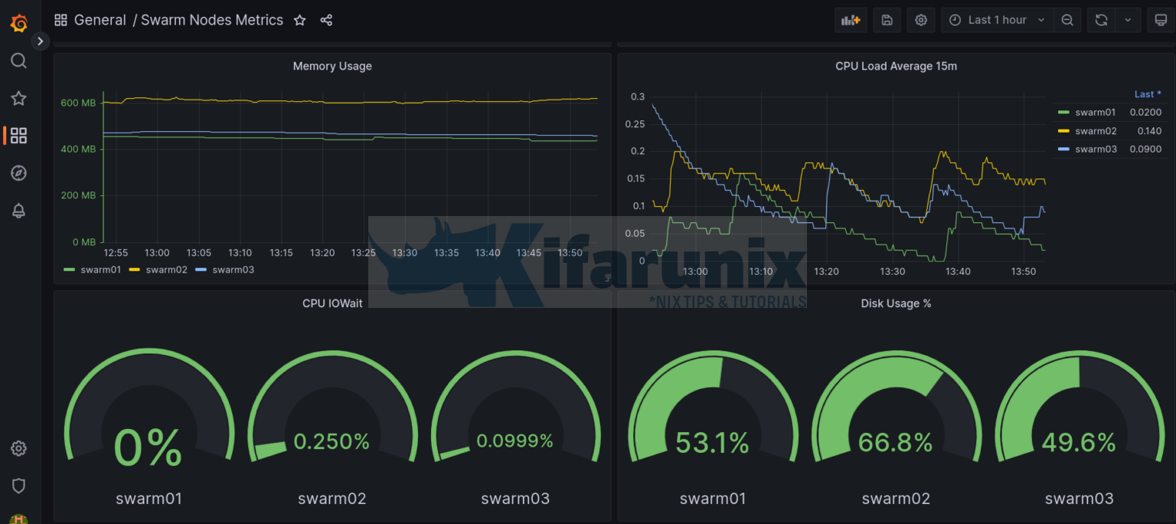Open the Alerting bell icon
This screenshot has width=1176, height=524.
[x=18, y=211]
